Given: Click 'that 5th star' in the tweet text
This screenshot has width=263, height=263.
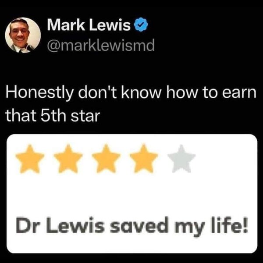Looking at the screenshot, I should [53, 115].
